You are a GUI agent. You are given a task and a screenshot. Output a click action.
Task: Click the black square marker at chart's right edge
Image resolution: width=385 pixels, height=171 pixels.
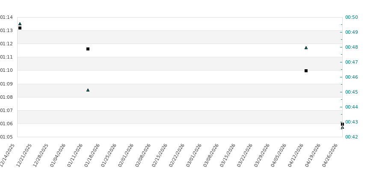coord(342,124)
